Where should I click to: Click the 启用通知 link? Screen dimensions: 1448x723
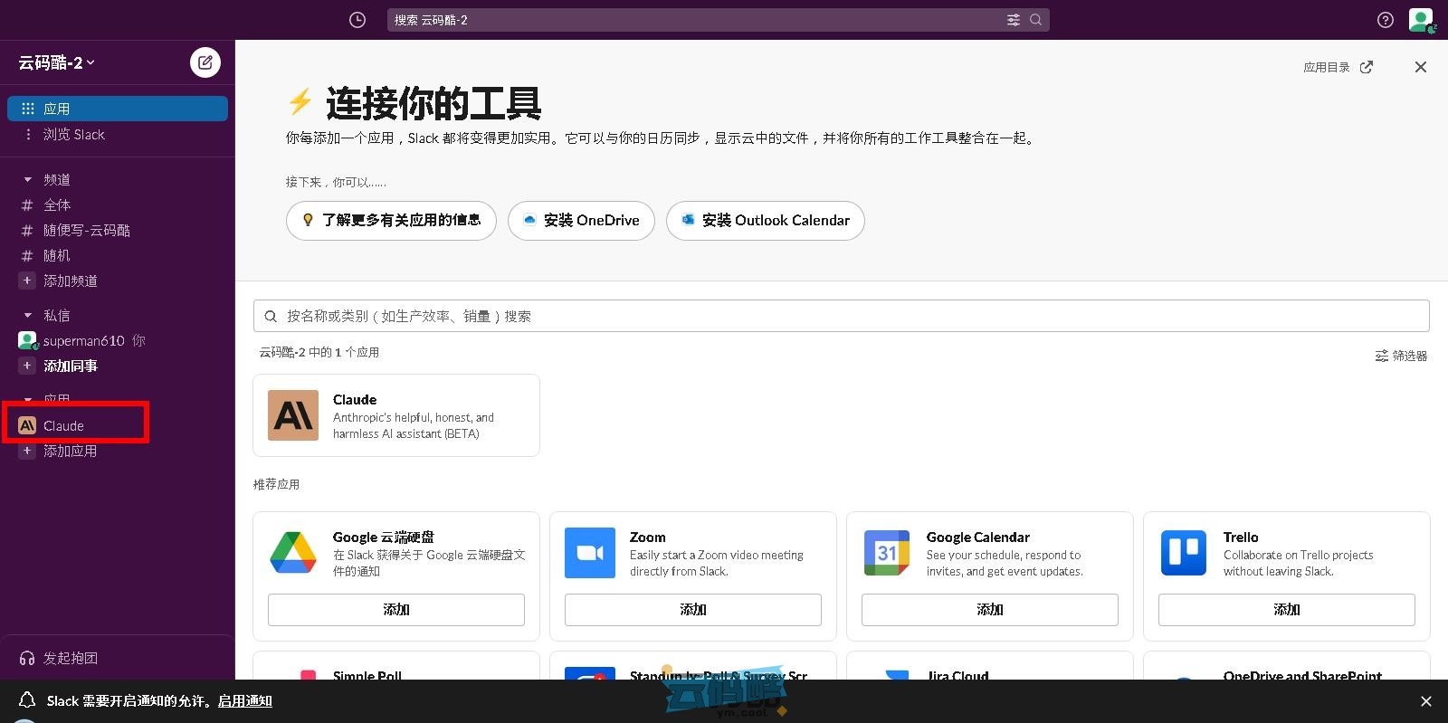(244, 701)
